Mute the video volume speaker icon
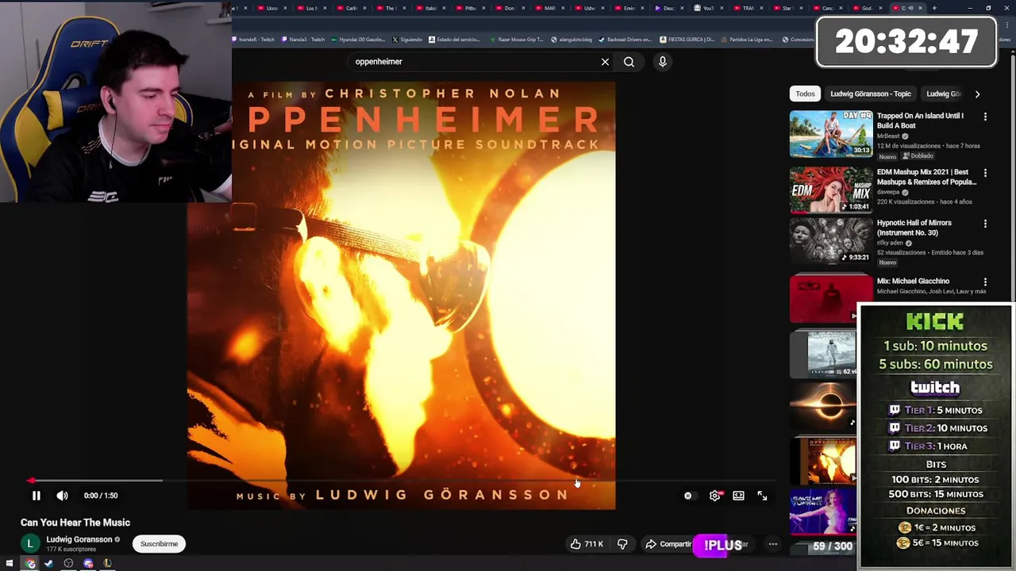 62,496
